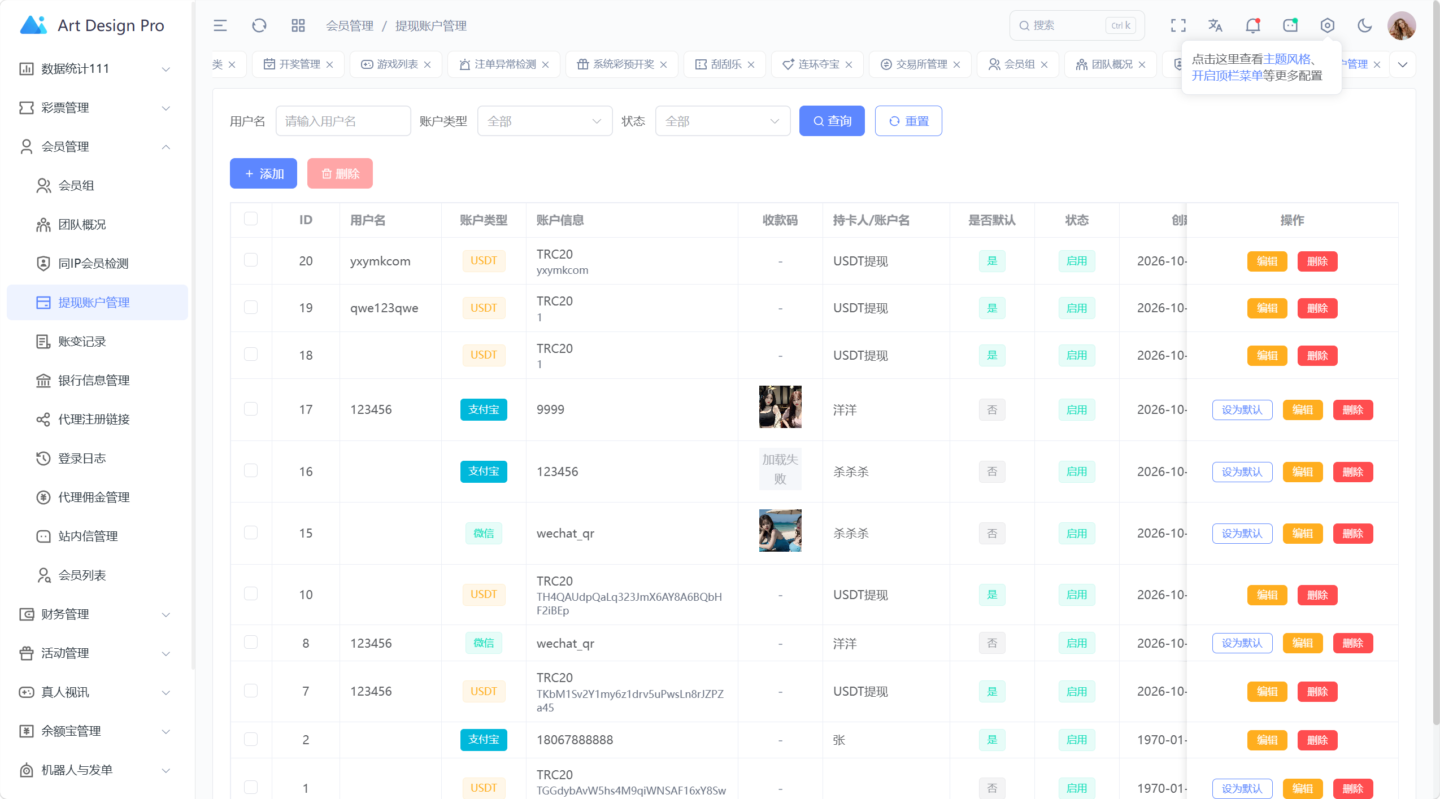Click the 主题风格 link in the tooltip
Screen dimensions: 1440x799
coord(1286,59)
